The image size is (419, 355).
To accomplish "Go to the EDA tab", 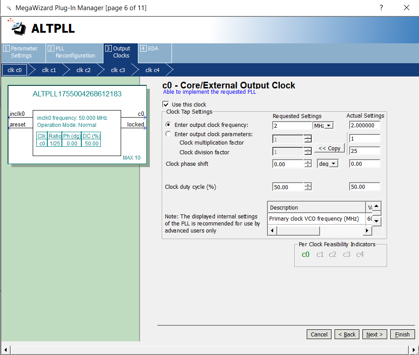I will 155,52.
